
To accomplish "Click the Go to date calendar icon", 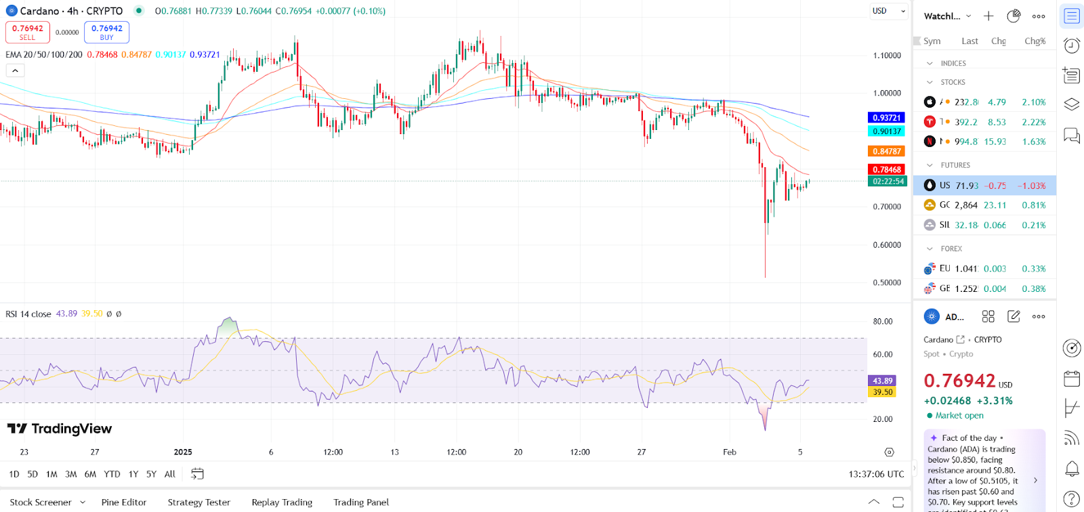I will point(197,474).
